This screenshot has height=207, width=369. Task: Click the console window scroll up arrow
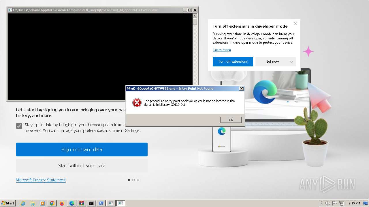point(195,16)
